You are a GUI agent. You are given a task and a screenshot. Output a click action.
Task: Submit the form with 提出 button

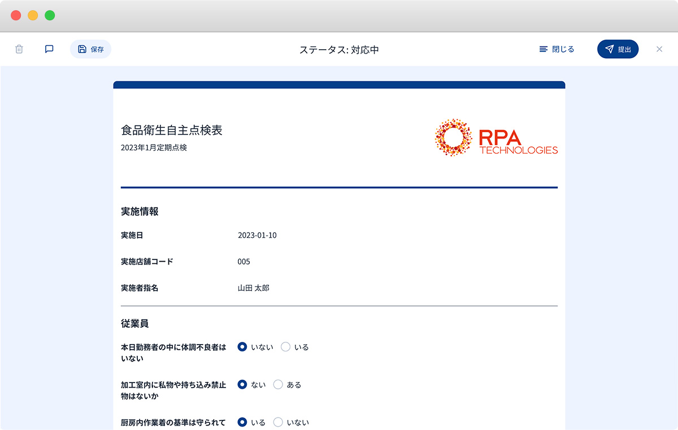[x=618, y=49]
